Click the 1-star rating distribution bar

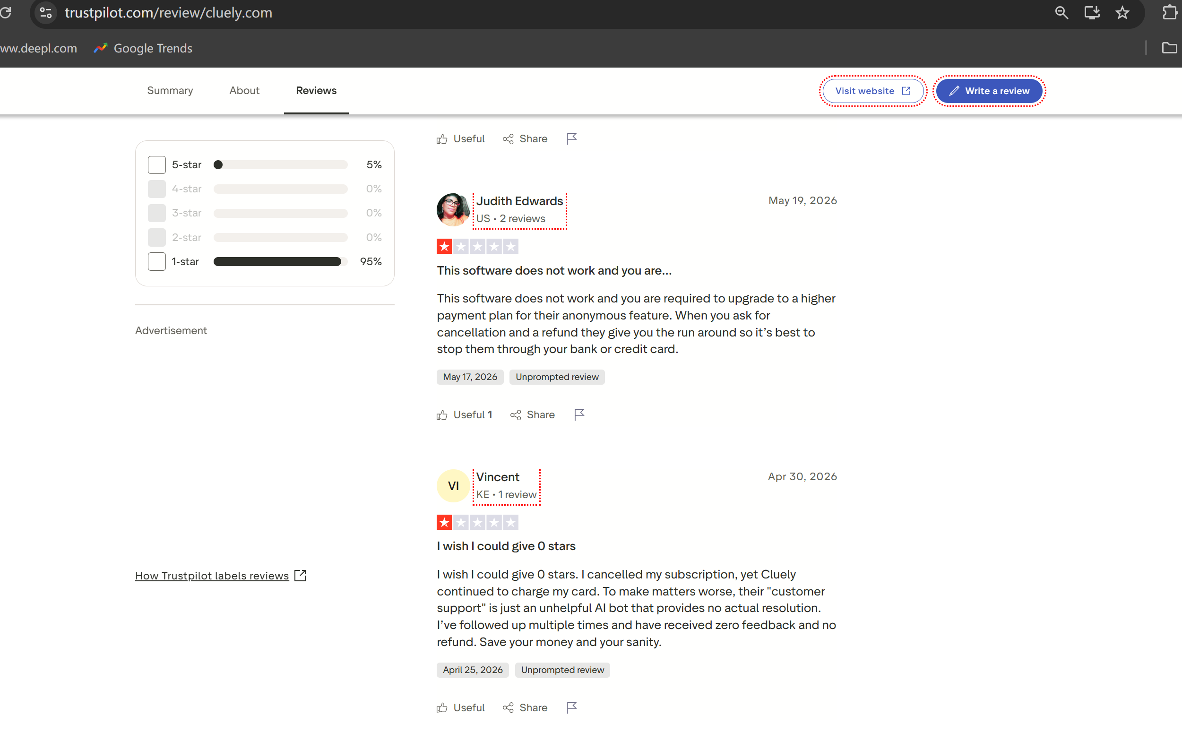pos(281,262)
